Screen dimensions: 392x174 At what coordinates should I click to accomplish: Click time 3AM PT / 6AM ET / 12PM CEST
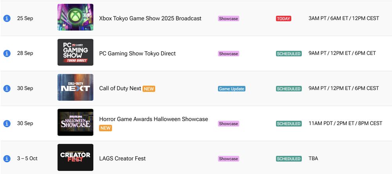tap(344, 18)
